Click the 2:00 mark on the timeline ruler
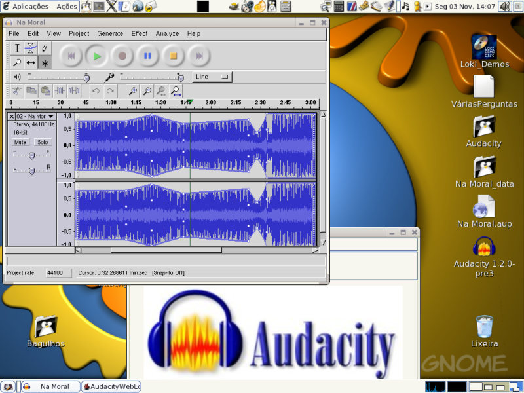Image resolution: width=524 pixels, height=393 pixels. coord(210,102)
